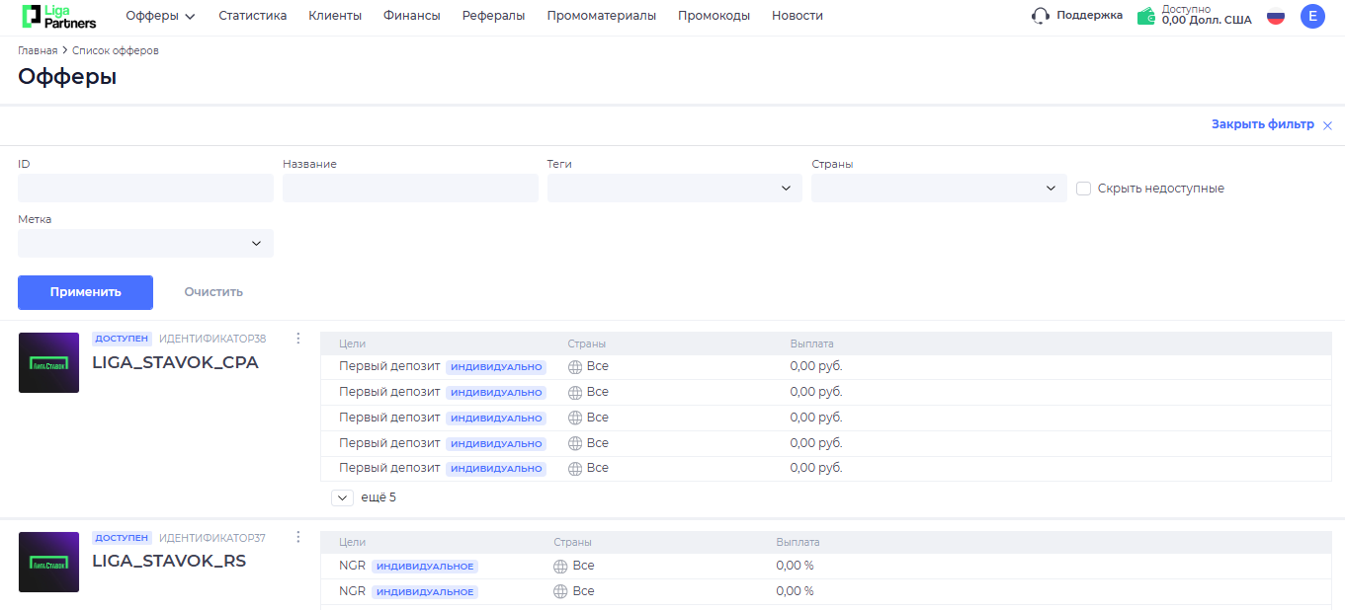Expand the 'ещё 5' goals list
Screen dimensions: 1345x610
coord(342,497)
